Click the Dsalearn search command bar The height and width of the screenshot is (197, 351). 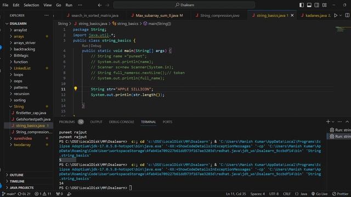[184, 5]
